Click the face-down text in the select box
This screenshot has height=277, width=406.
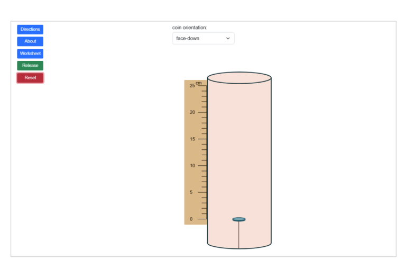[x=188, y=38]
